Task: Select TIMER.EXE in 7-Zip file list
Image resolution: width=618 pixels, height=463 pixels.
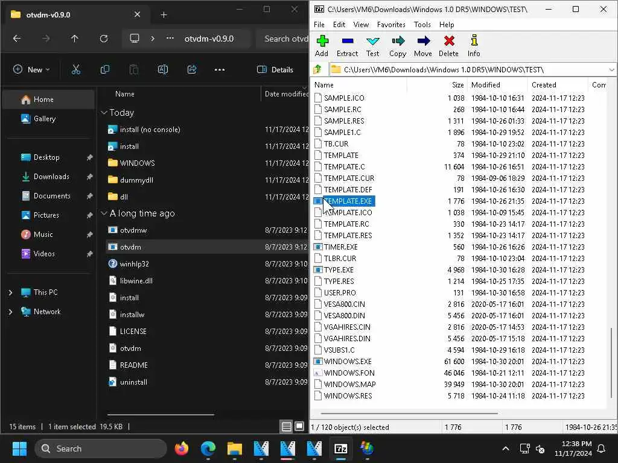Action: point(340,247)
